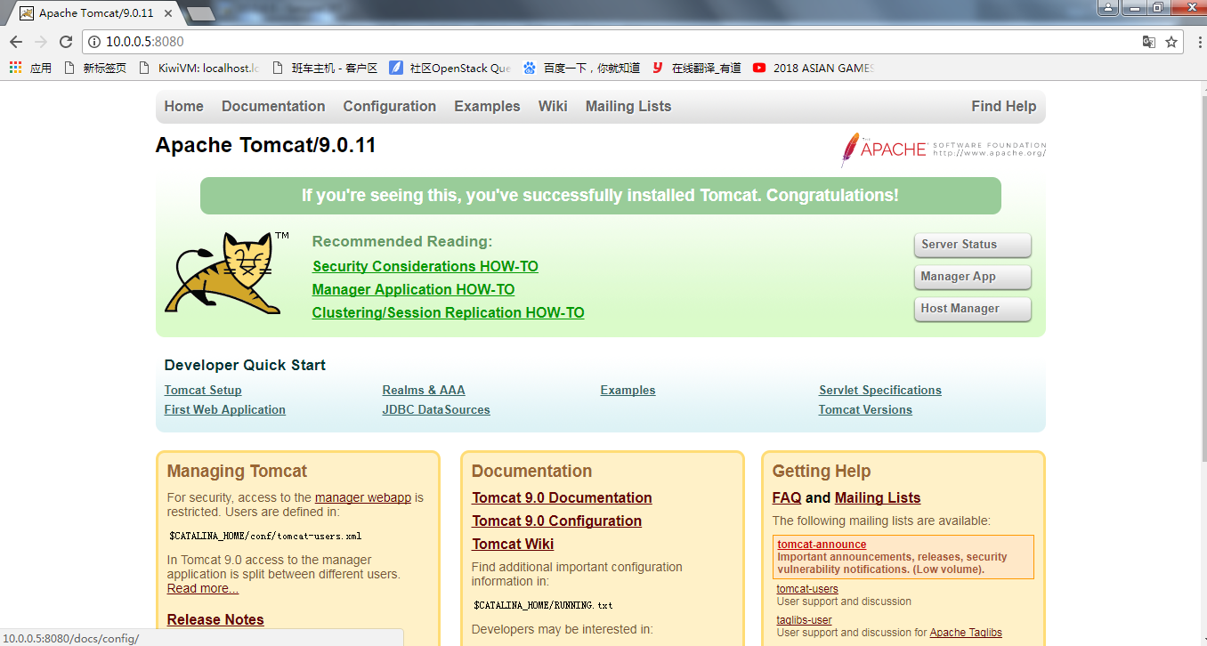This screenshot has width=1207, height=646.
Task: Open Clustering/Session Replication HOW-TO link
Action: tap(449, 312)
